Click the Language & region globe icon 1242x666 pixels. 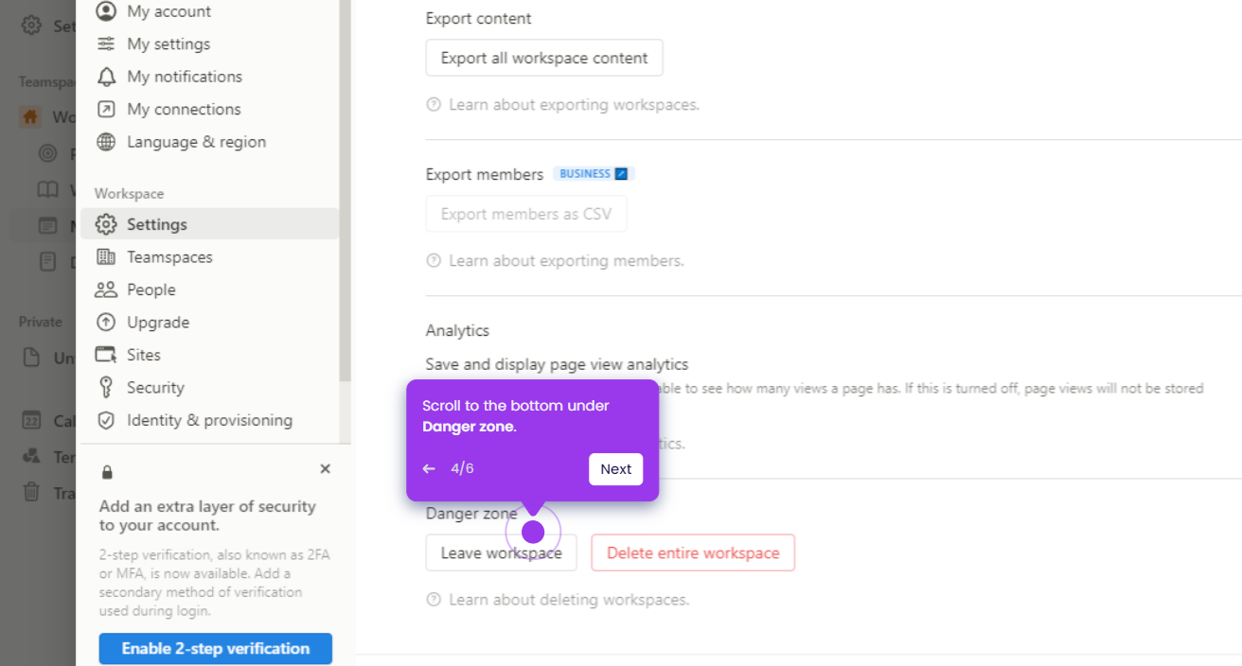tap(107, 142)
